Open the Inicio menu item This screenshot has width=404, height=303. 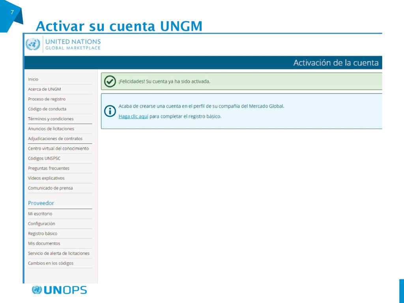(33, 79)
